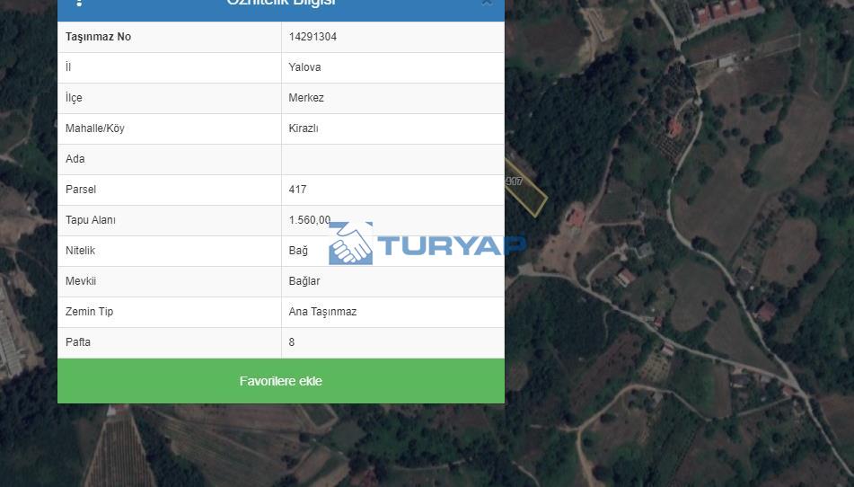This screenshot has height=487, width=854.
Task: Click the Parsel row label
Action: (81, 189)
